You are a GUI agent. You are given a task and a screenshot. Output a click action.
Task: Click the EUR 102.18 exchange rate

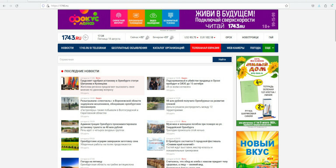pos(208,38)
